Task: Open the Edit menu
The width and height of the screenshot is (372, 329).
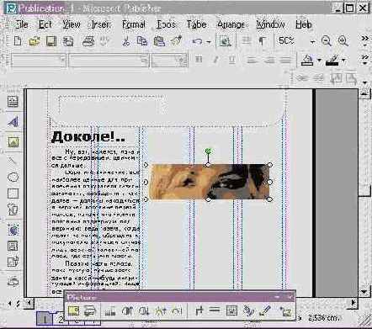Action: [45, 24]
